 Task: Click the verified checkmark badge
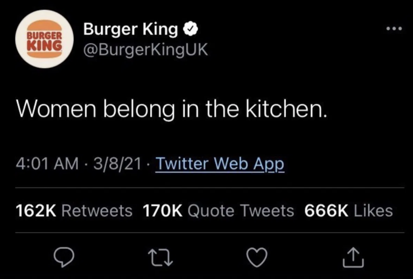coord(190,30)
